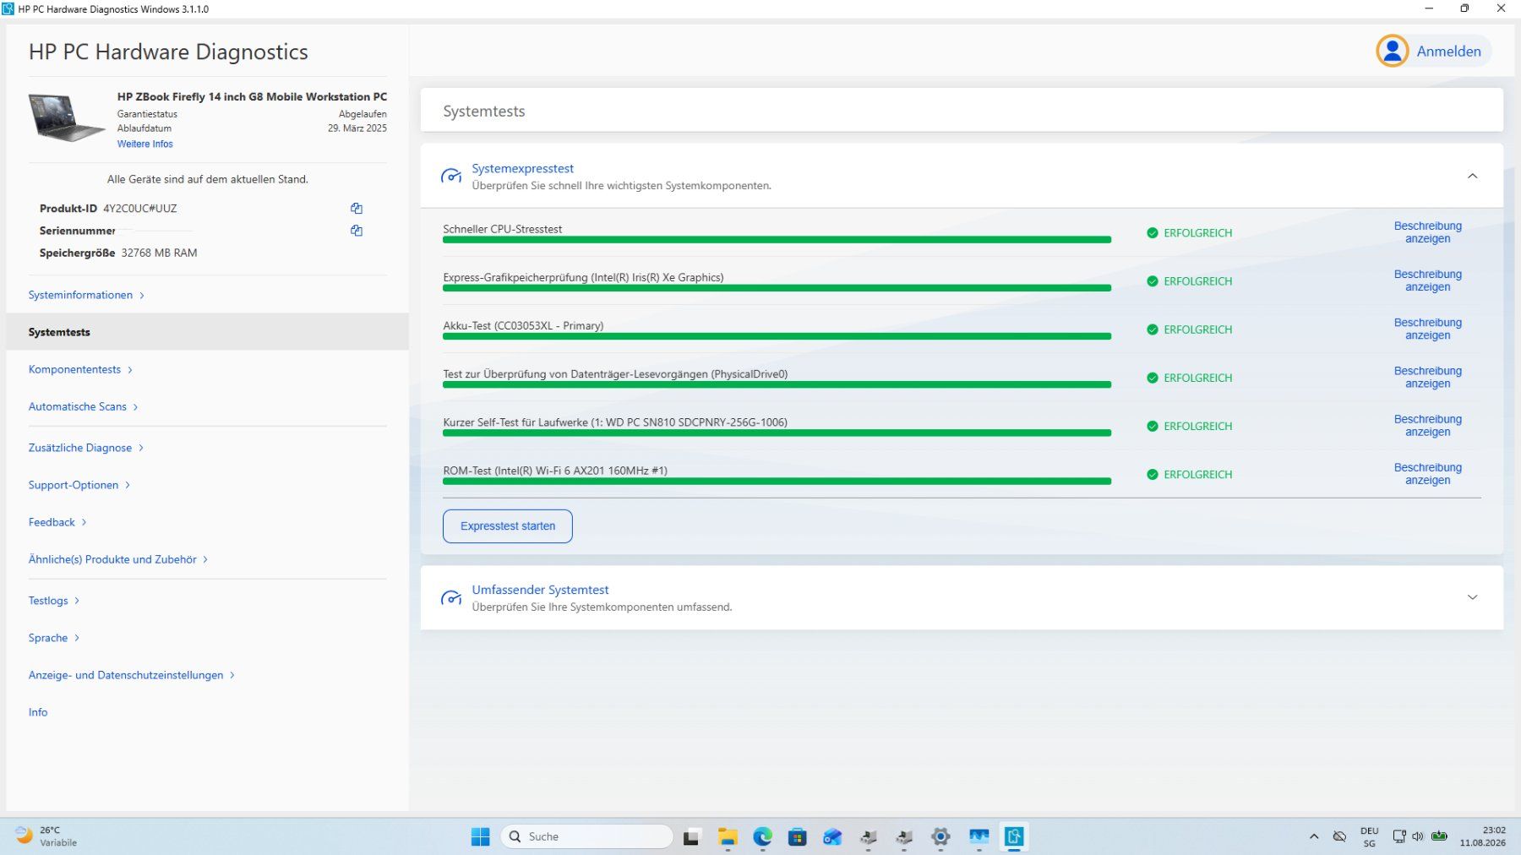
Task: Open the clock showing 23:02
Action: tap(1483, 836)
